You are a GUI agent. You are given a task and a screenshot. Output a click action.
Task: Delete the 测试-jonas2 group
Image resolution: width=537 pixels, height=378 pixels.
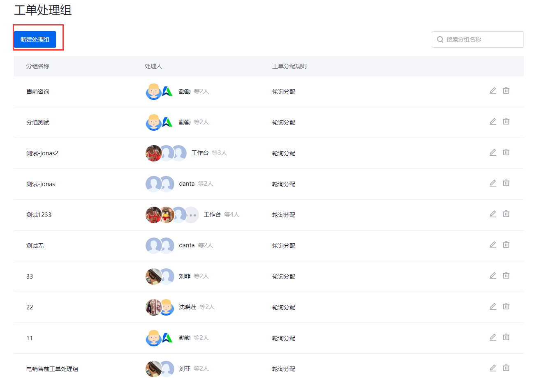pyautogui.click(x=506, y=152)
